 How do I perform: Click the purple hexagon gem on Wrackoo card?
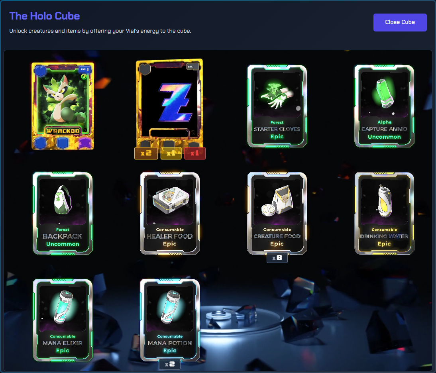coord(85,143)
